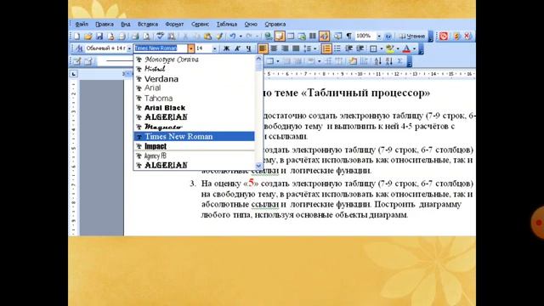Image resolution: width=544 pixels, height=306 pixels.
Task: Open the line spacing dropdown arrow
Action: tap(315, 48)
